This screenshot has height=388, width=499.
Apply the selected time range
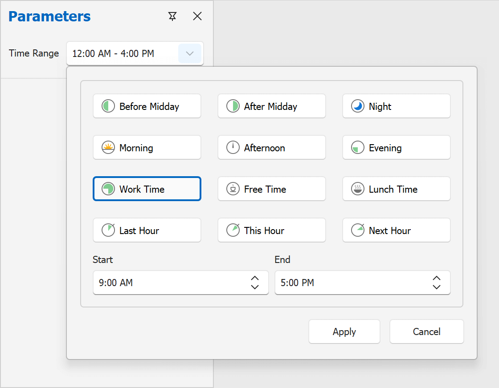pyautogui.click(x=344, y=331)
